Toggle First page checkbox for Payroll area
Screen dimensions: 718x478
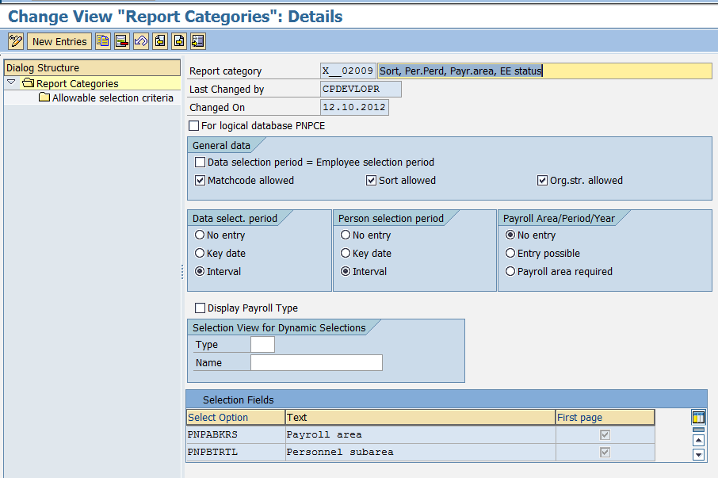605,434
